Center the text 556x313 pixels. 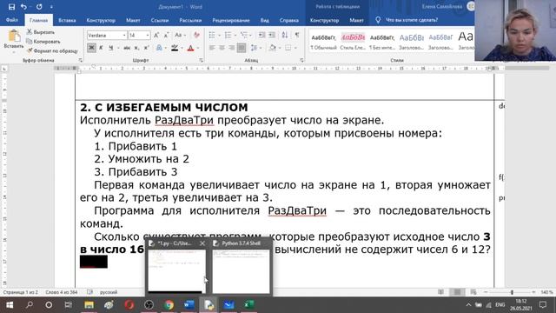(222, 48)
